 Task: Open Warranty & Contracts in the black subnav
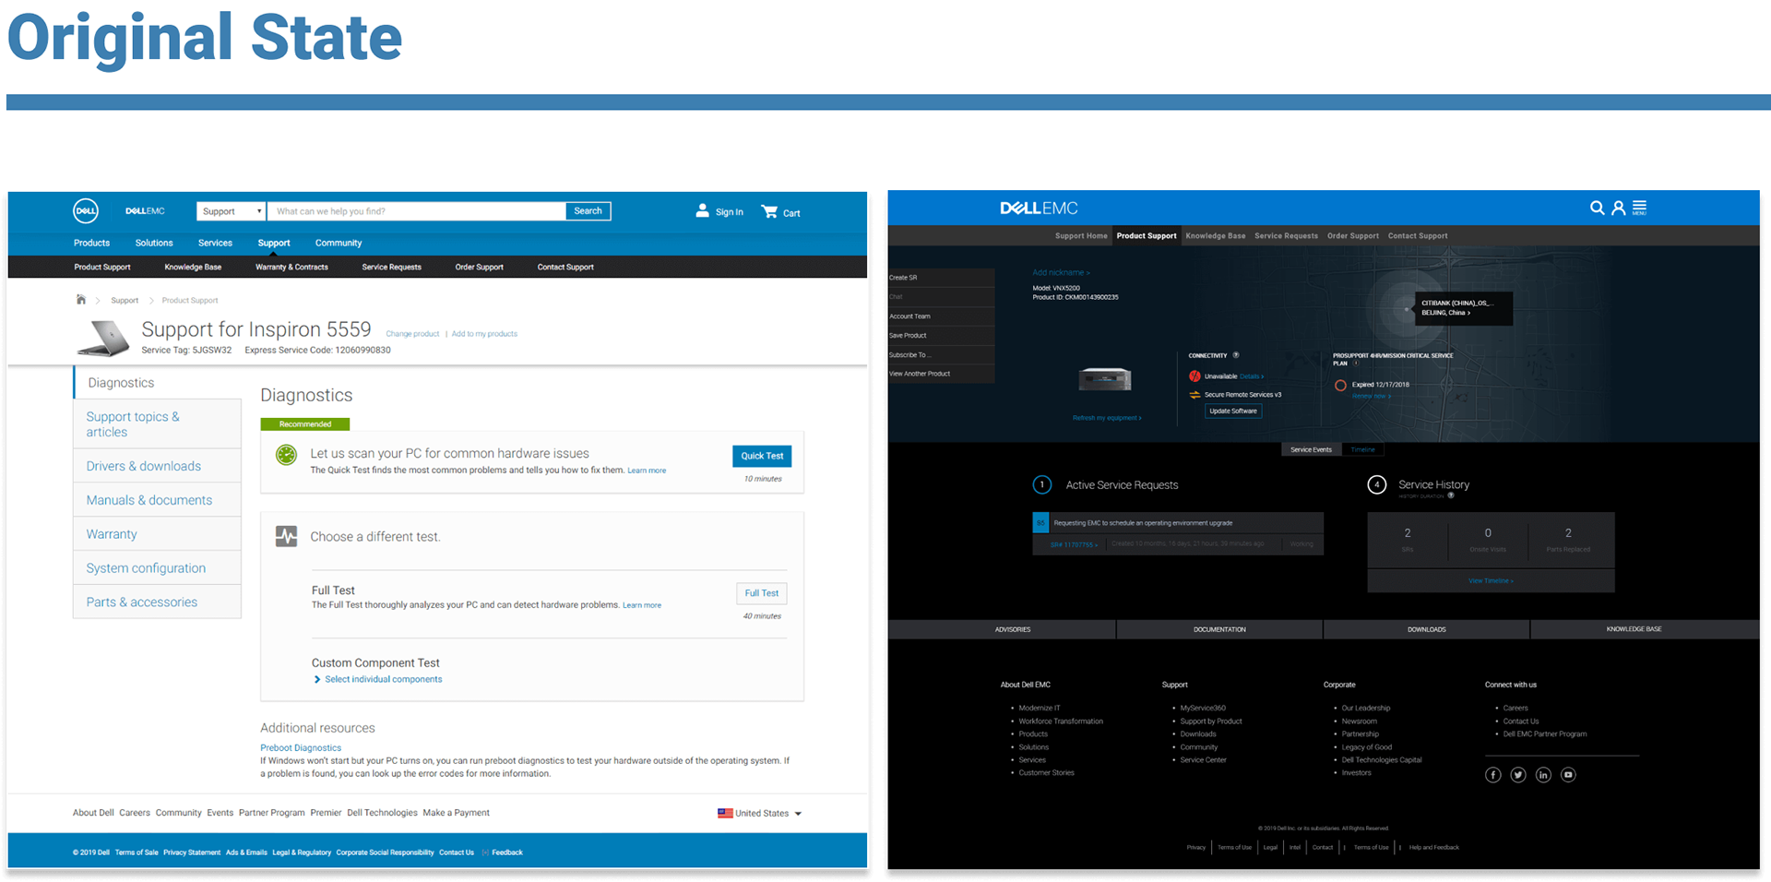(291, 268)
